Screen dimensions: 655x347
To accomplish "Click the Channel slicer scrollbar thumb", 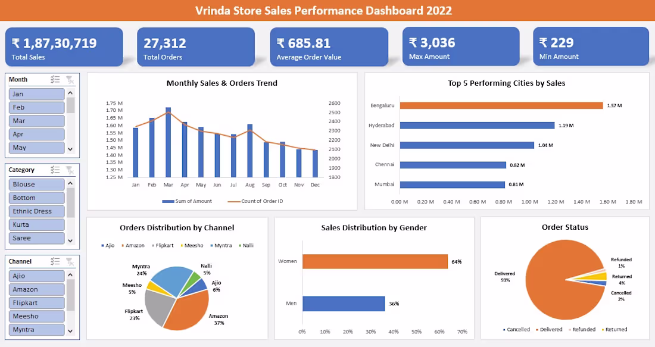I will 70,295.
